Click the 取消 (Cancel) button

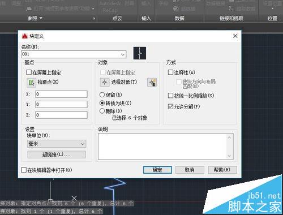coord(190,170)
